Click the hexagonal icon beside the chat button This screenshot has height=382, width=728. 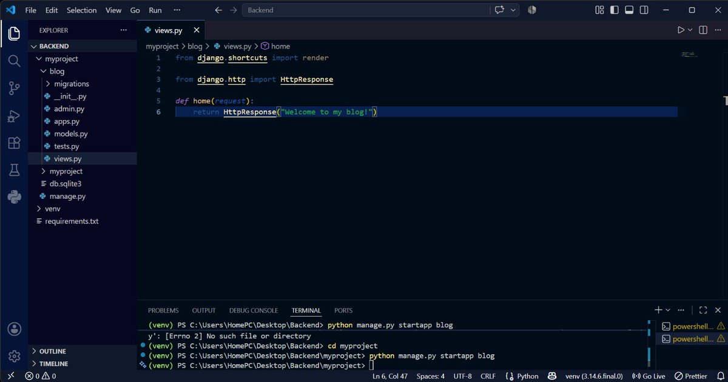[532, 10]
